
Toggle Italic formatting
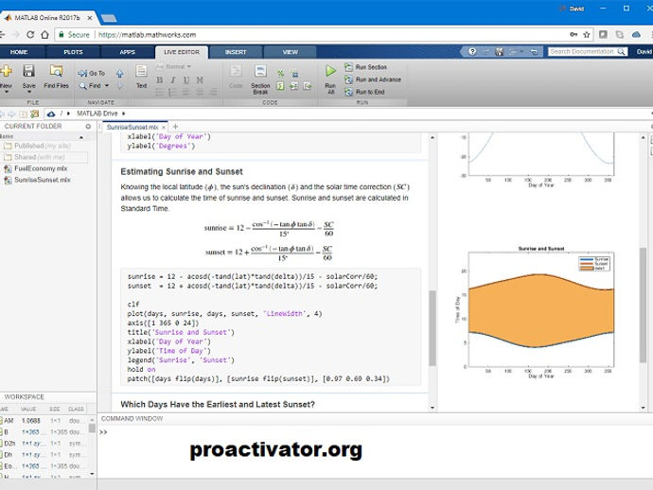pos(173,79)
